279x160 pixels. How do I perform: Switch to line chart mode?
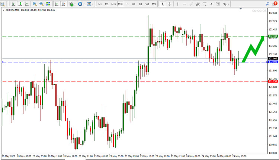27,4
